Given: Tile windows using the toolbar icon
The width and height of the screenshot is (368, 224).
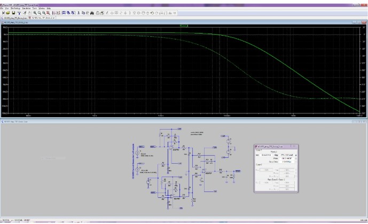Looking at the screenshot, I should pyautogui.click(x=64, y=13).
